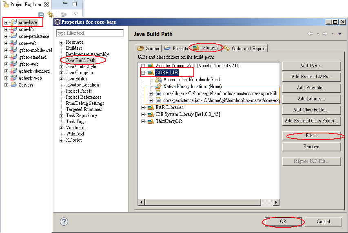Click the help question mark icon
The width and height of the screenshot is (348, 233).
pyautogui.click(x=64, y=222)
